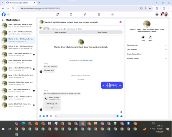Open the purple conversation information icon

point(120,22)
